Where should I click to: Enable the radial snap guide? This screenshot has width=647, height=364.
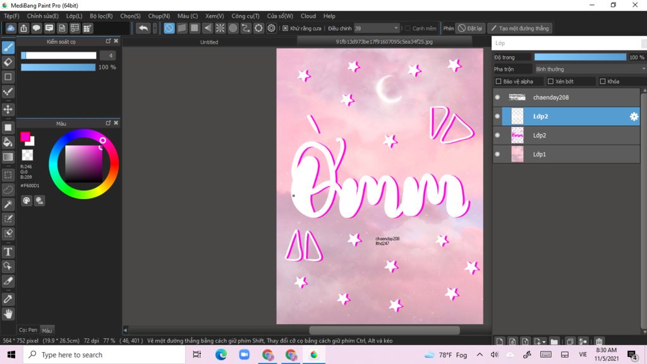point(221,28)
